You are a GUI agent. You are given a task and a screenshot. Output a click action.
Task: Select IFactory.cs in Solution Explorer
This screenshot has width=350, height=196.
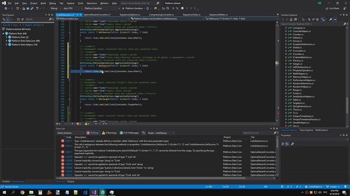(297, 60)
